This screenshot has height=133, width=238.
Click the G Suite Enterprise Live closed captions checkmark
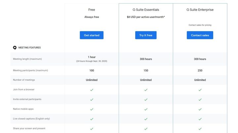click(x=200, y=119)
